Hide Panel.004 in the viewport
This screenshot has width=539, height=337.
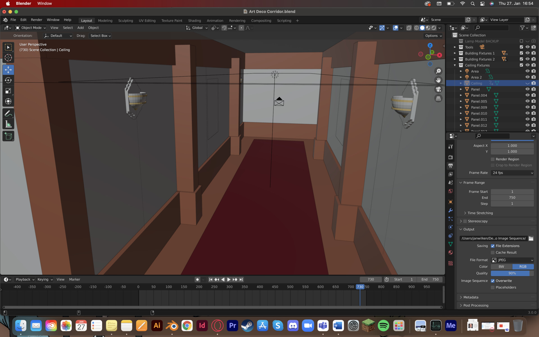(x=527, y=95)
